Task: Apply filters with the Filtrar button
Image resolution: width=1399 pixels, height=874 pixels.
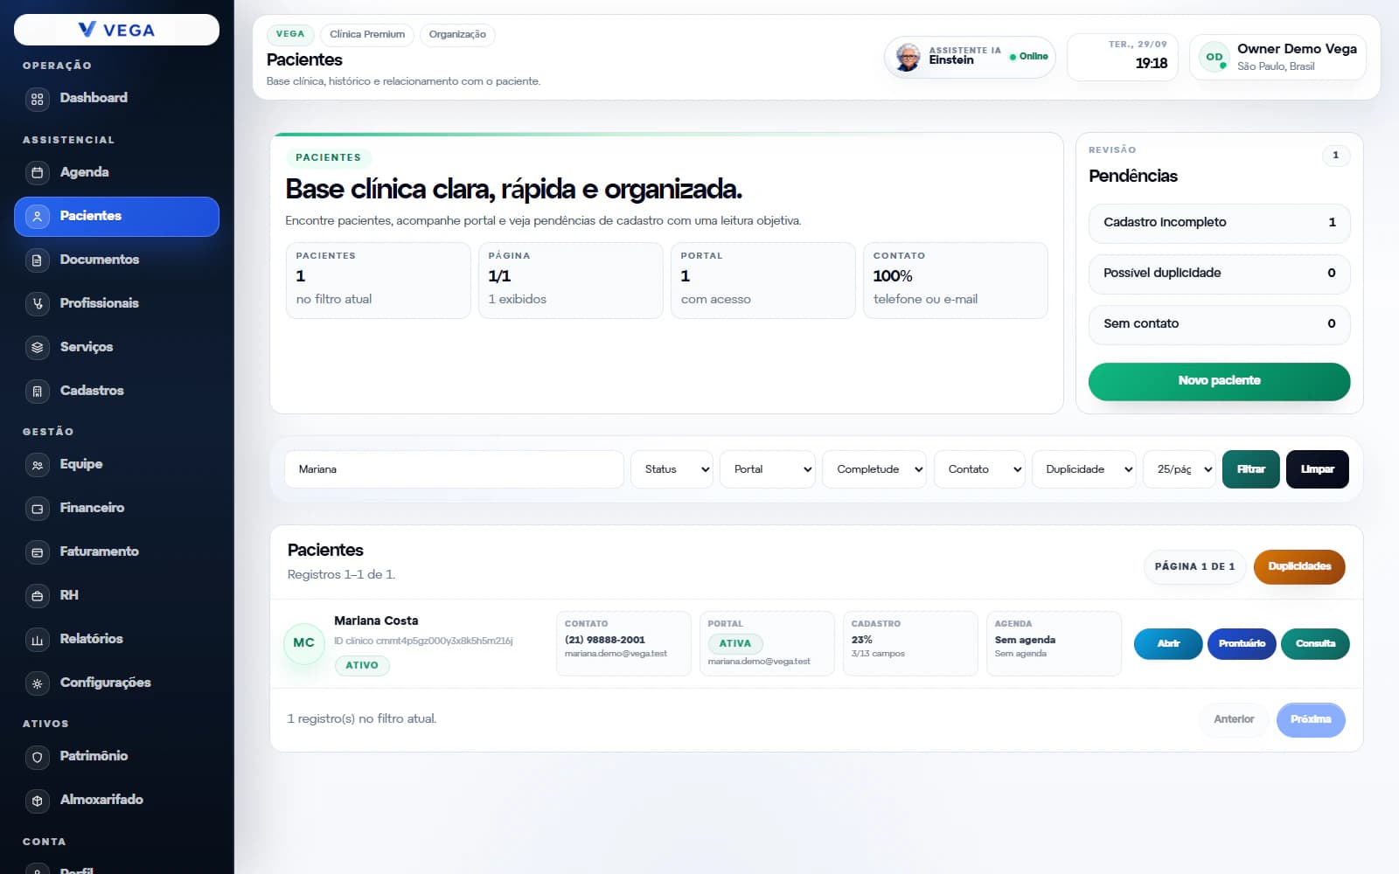Action: (1250, 469)
